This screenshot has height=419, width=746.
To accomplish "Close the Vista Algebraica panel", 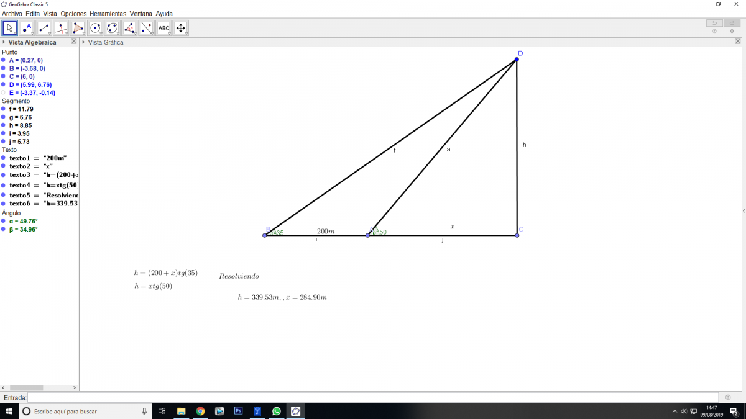I will (x=73, y=42).
